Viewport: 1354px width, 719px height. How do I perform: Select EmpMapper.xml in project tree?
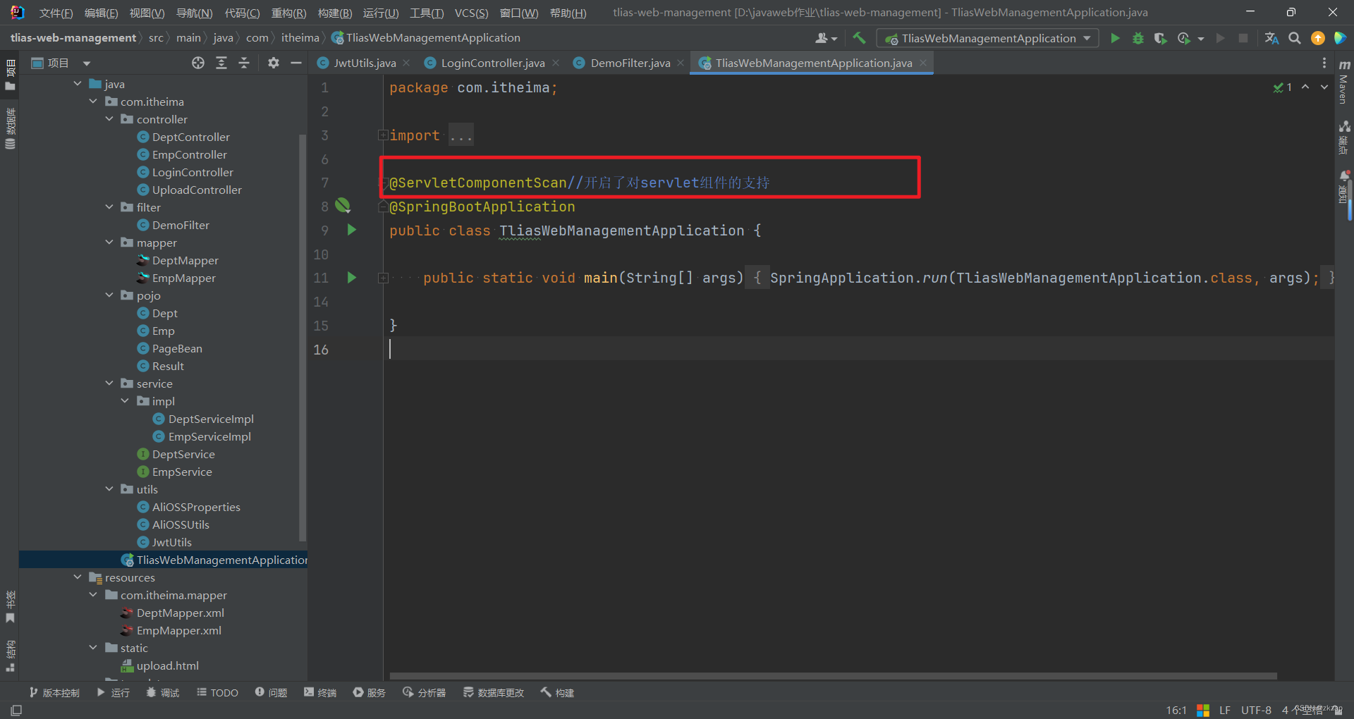click(x=178, y=630)
